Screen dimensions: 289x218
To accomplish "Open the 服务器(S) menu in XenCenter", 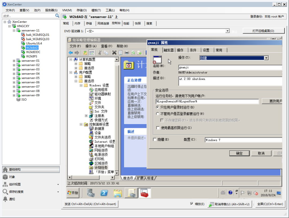I will [x=51, y=10].
